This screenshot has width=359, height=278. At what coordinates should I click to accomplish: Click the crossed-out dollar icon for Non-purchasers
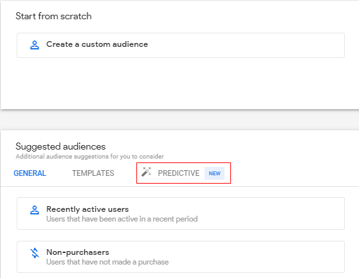coord(35,253)
